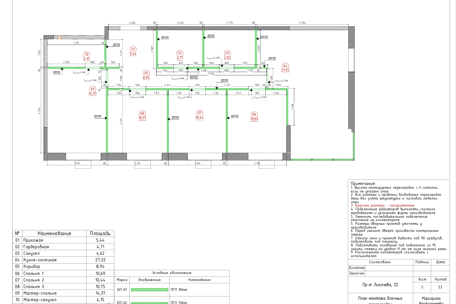
Task: Click the red note about priority dimensions
Action: coord(382,206)
